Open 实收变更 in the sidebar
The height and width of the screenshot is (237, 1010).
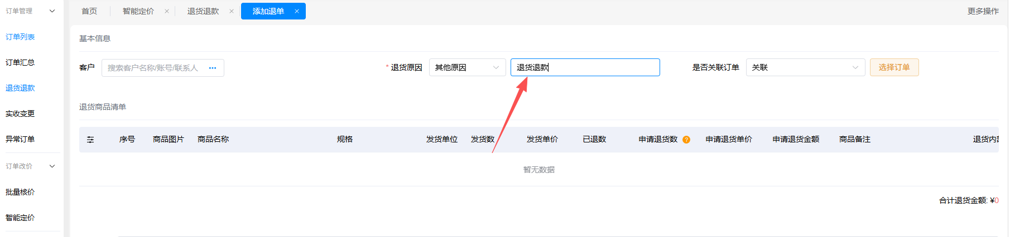pos(20,113)
